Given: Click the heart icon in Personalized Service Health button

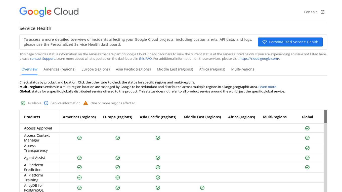Looking at the screenshot, I should click(x=264, y=42).
